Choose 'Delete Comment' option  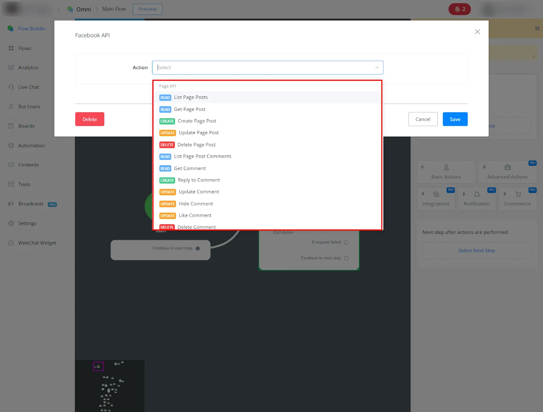pyautogui.click(x=268, y=226)
